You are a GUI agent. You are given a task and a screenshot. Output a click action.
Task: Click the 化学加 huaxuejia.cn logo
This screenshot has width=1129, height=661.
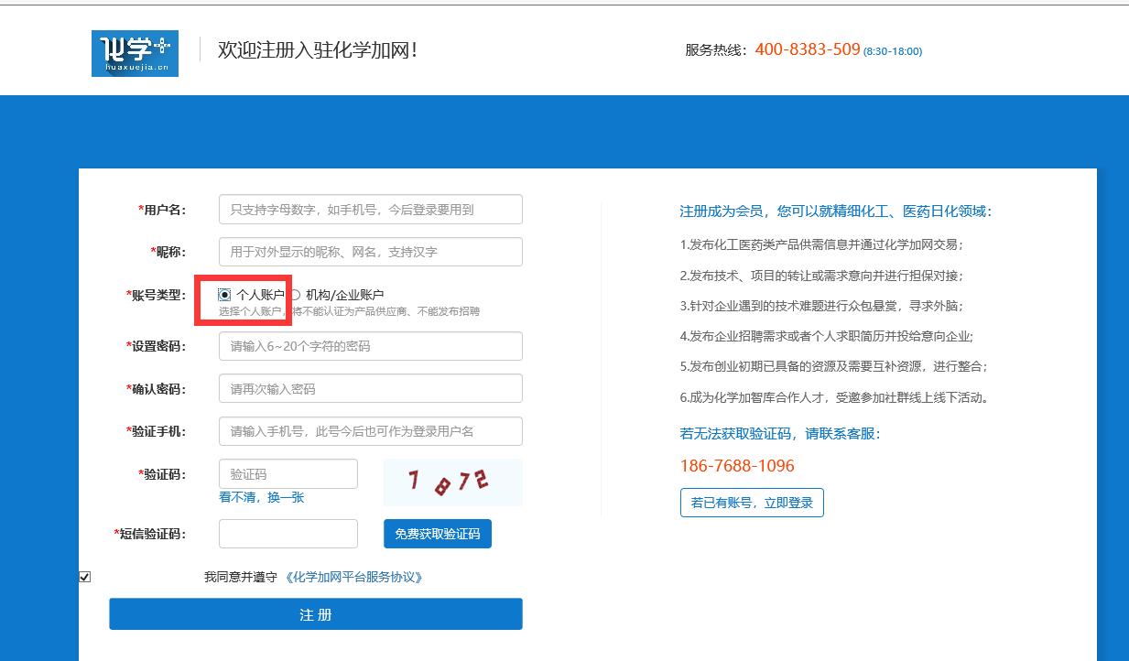coord(135,53)
